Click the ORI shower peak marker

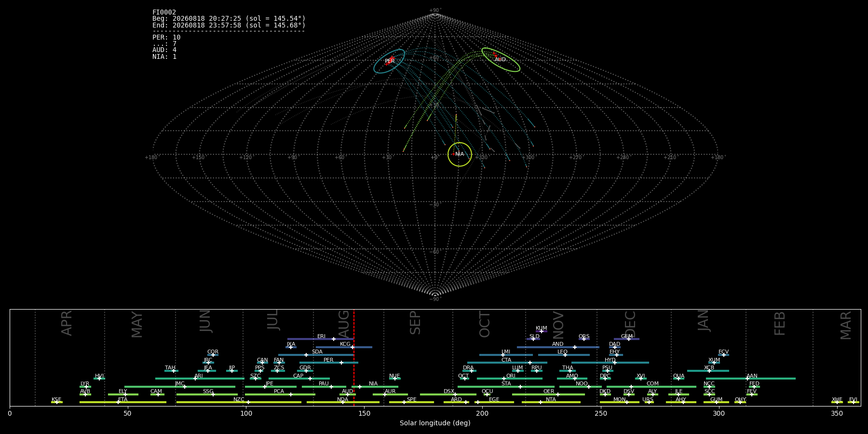[x=504, y=379]
